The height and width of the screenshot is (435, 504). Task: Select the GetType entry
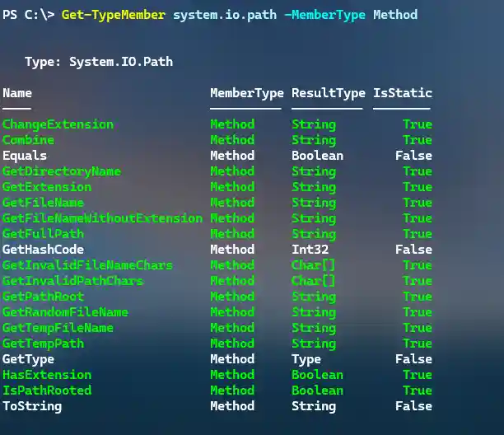(x=28, y=359)
